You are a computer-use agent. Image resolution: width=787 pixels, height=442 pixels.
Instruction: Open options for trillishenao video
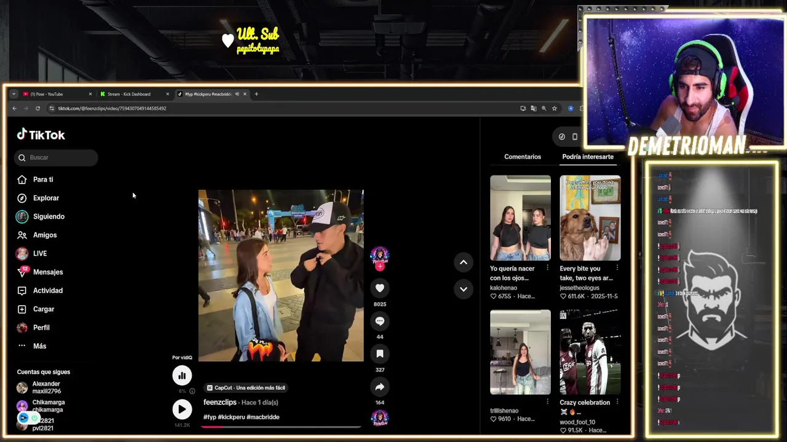coord(547,401)
